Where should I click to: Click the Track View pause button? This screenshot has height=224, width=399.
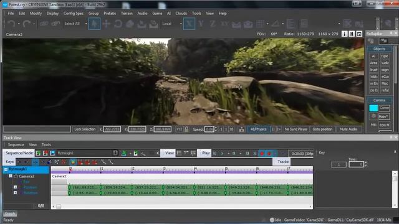248,153
